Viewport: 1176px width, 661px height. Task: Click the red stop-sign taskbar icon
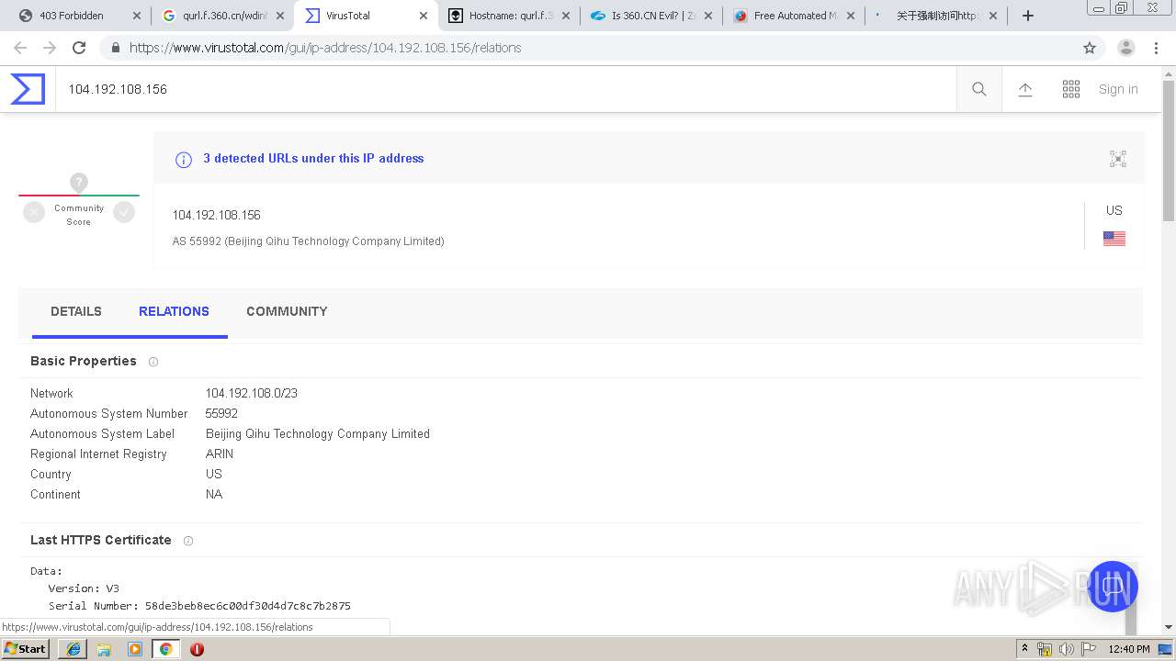(x=197, y=649)
